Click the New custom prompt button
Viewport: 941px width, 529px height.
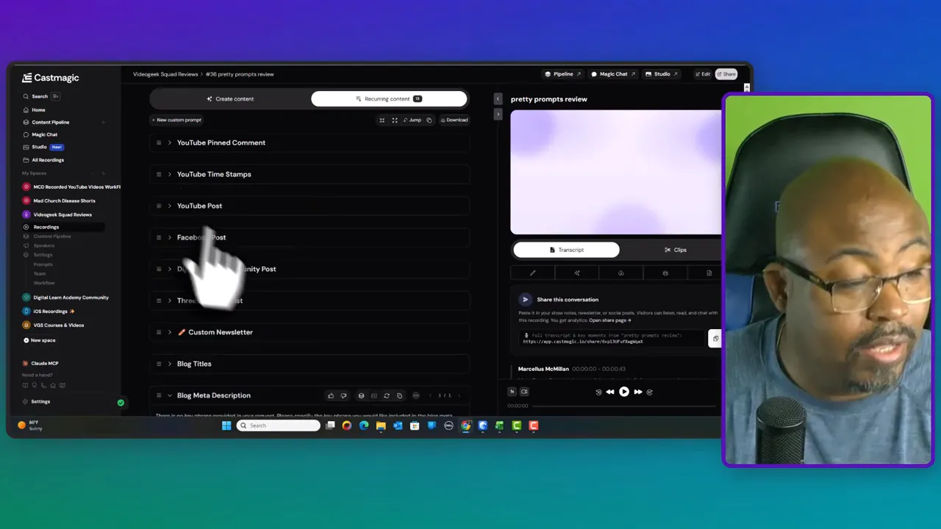176,120
